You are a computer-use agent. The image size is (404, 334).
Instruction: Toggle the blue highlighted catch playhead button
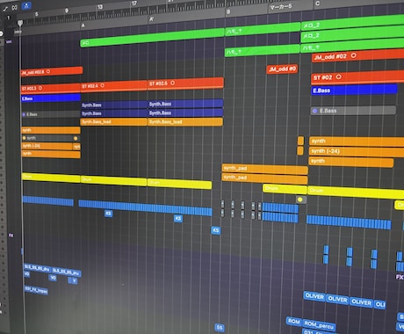(x=26, y=5)
